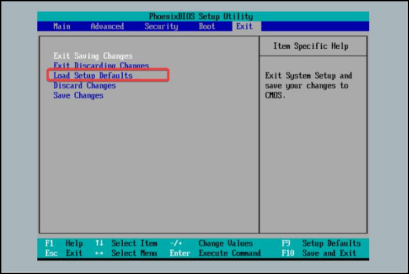Image resolution: width=409 pixels, height=274 pixels.
Task: Click the up/down arrows Select Item icon
Action: pyautogui.click(x=99, y=243)
